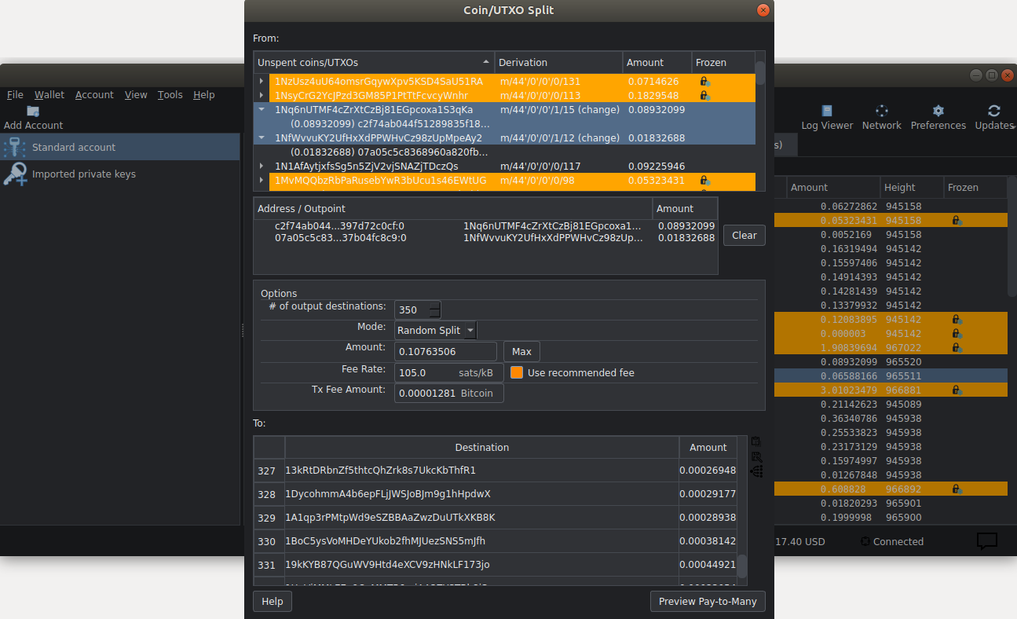Click the Connected network status icon
Viewport: 1017px width, 619px height.
point(865,541)
